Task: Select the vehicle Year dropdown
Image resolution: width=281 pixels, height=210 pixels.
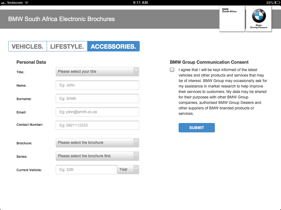Action: [128, 170]
